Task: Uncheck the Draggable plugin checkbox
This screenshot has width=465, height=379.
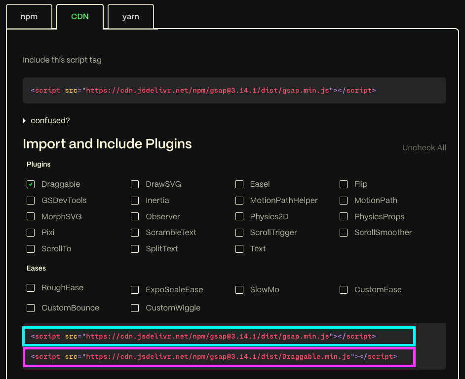Action: tap(31, 184)
